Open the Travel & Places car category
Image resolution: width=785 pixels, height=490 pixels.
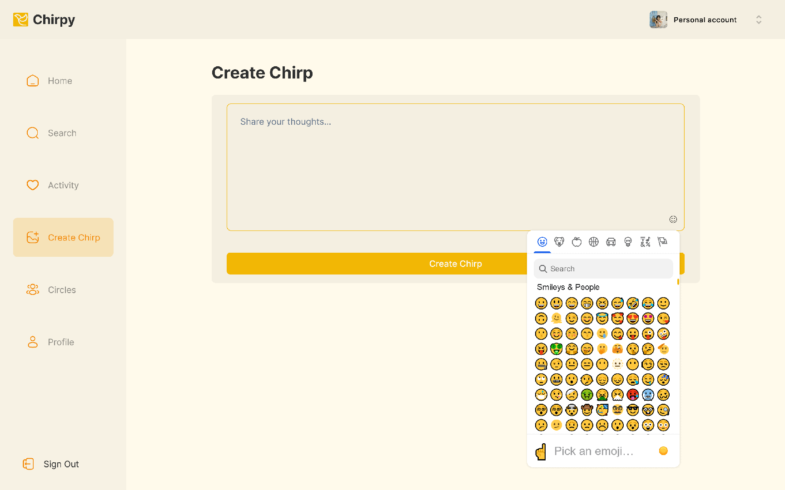(611, 242)
